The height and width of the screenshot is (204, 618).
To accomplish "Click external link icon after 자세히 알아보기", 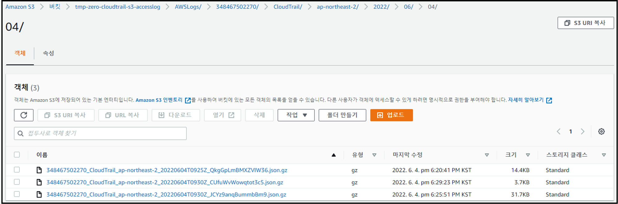I will coord(549,100).
